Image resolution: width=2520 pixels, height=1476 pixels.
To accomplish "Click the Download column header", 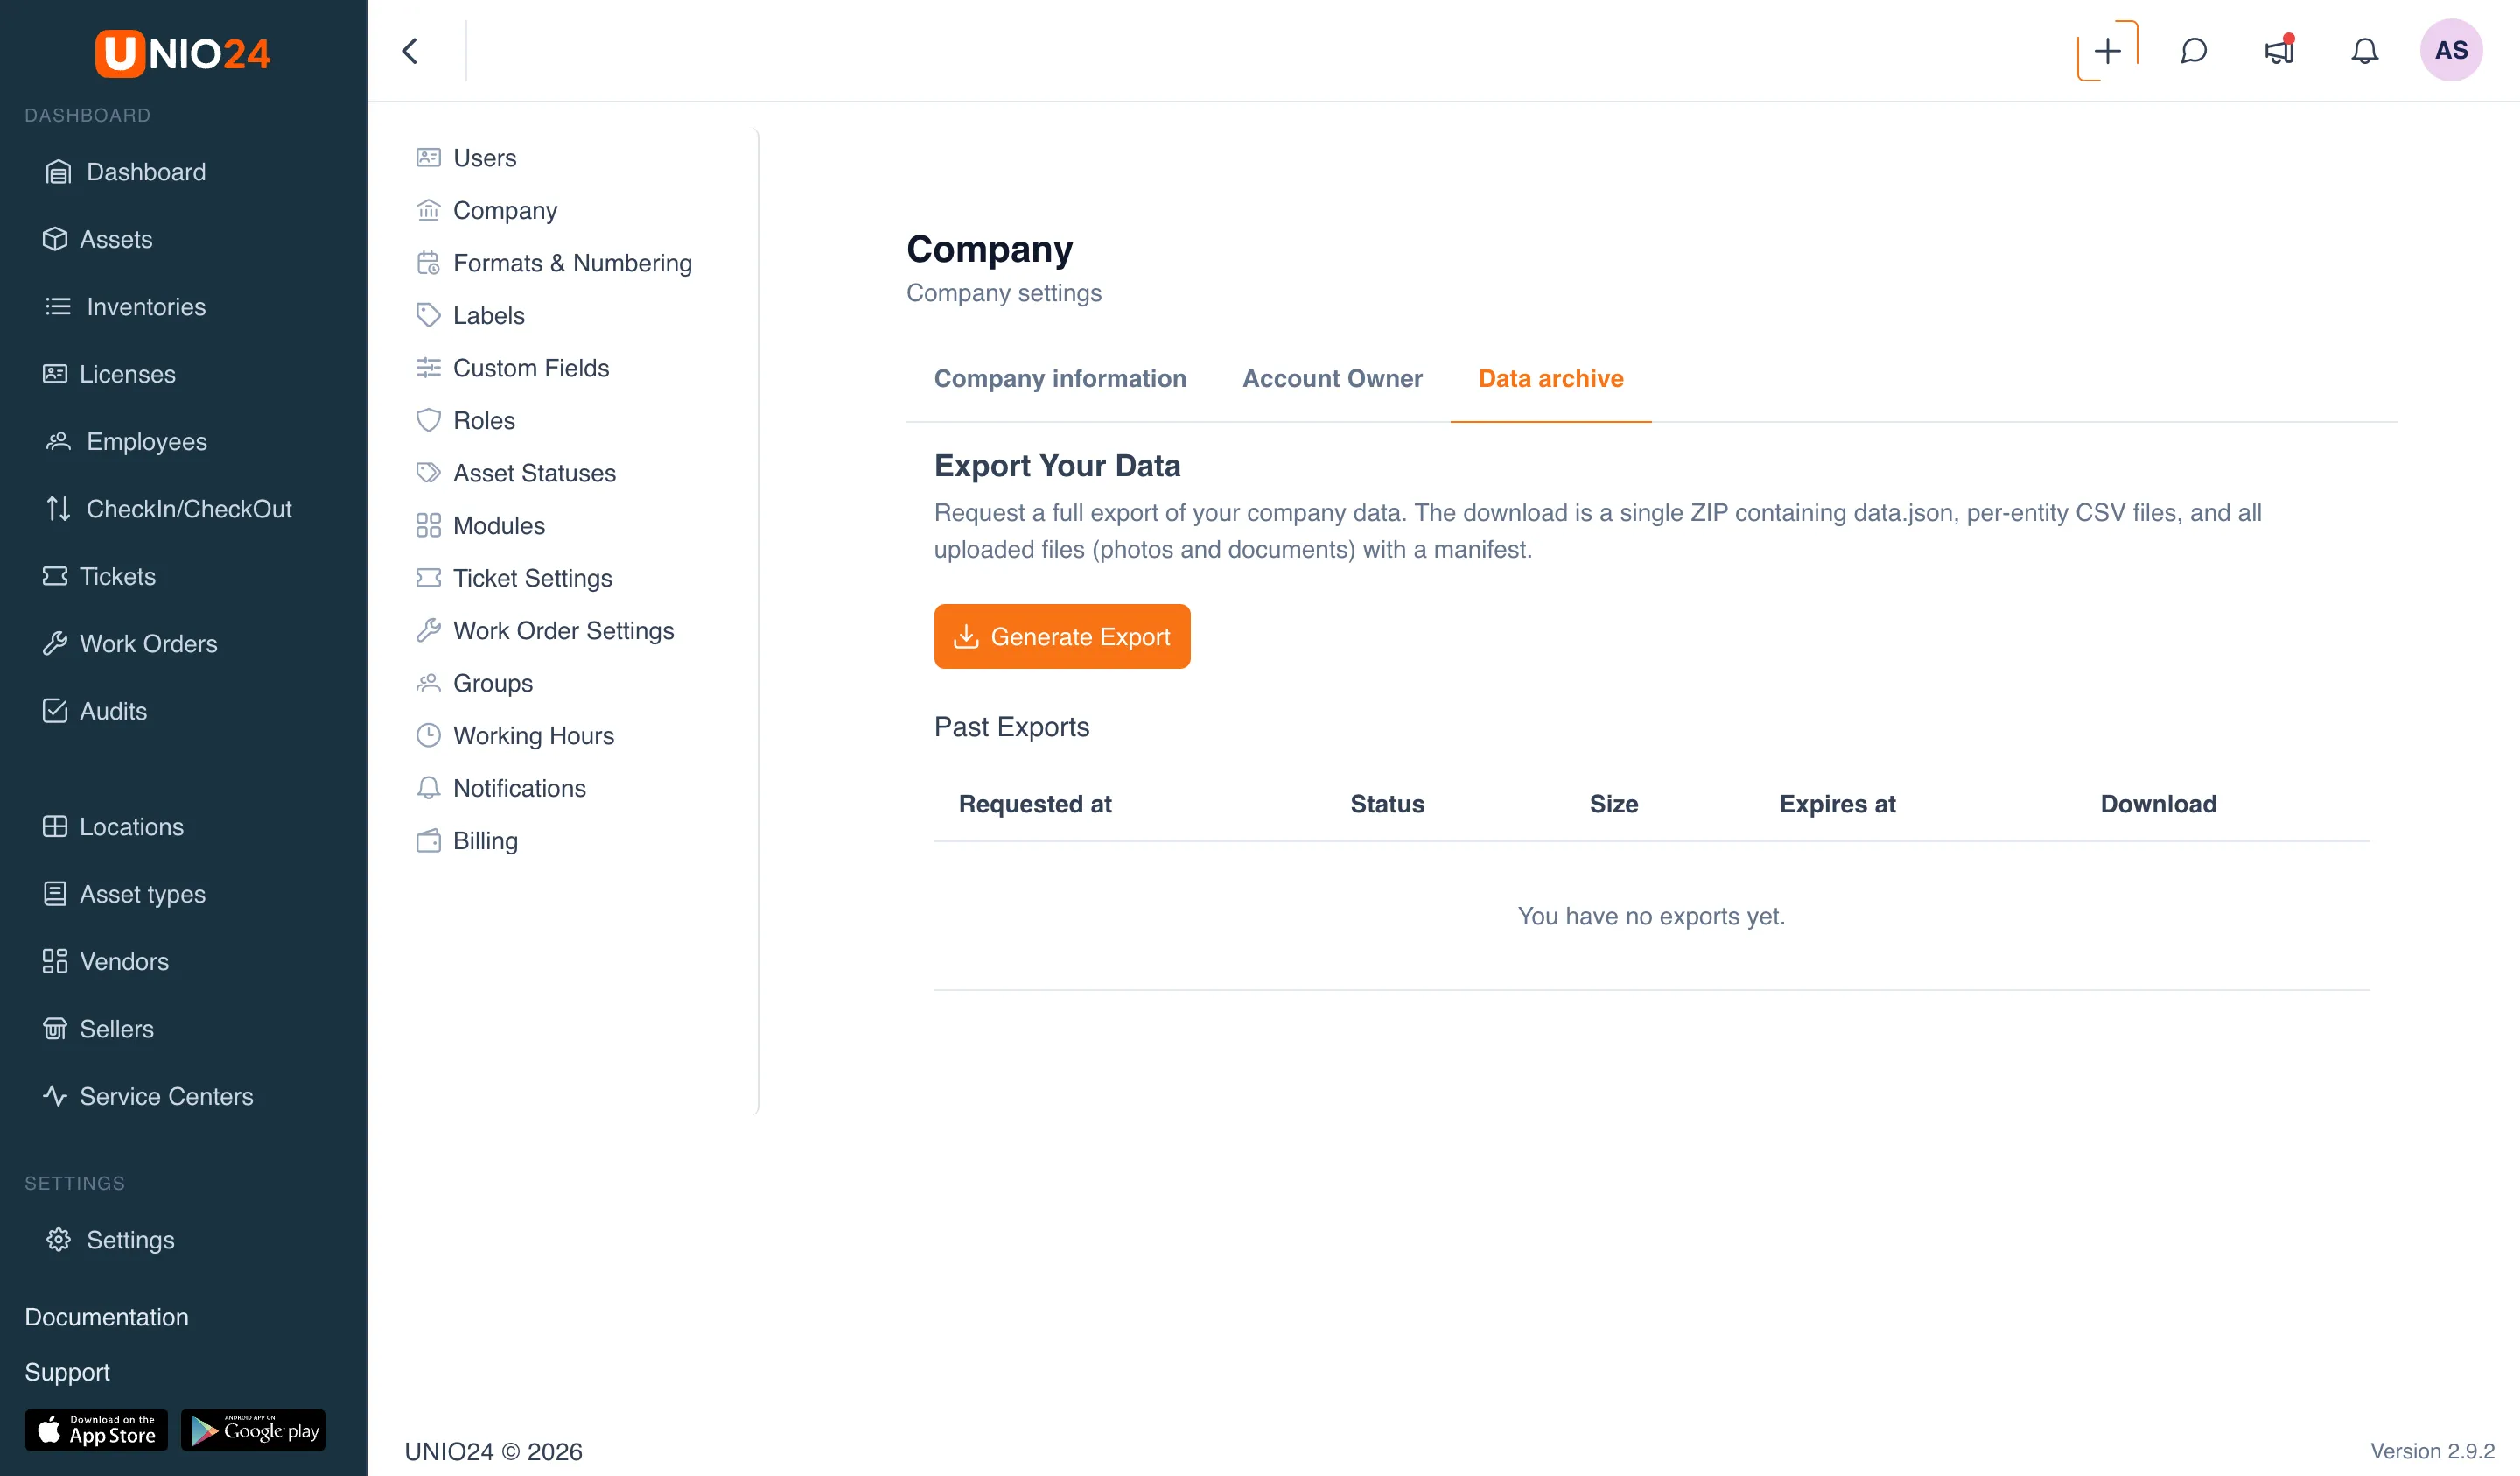I will (2158, 804).
